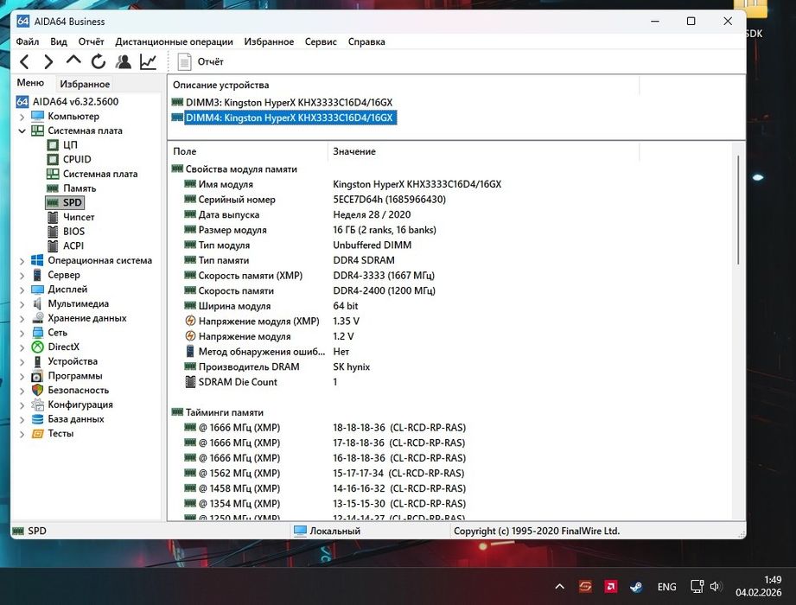
Task: Expand the DirectX tree node
Action: pyautogui.click(x=22, y=347)
